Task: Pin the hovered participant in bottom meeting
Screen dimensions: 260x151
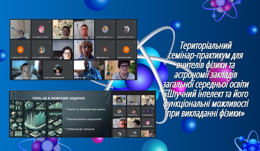Action: (144, 112)
